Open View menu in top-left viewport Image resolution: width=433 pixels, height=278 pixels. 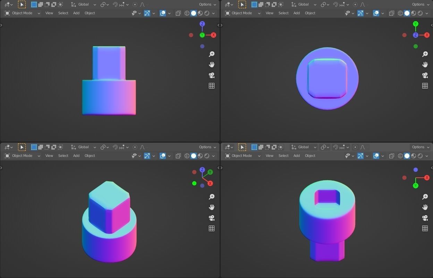point(49,13)
